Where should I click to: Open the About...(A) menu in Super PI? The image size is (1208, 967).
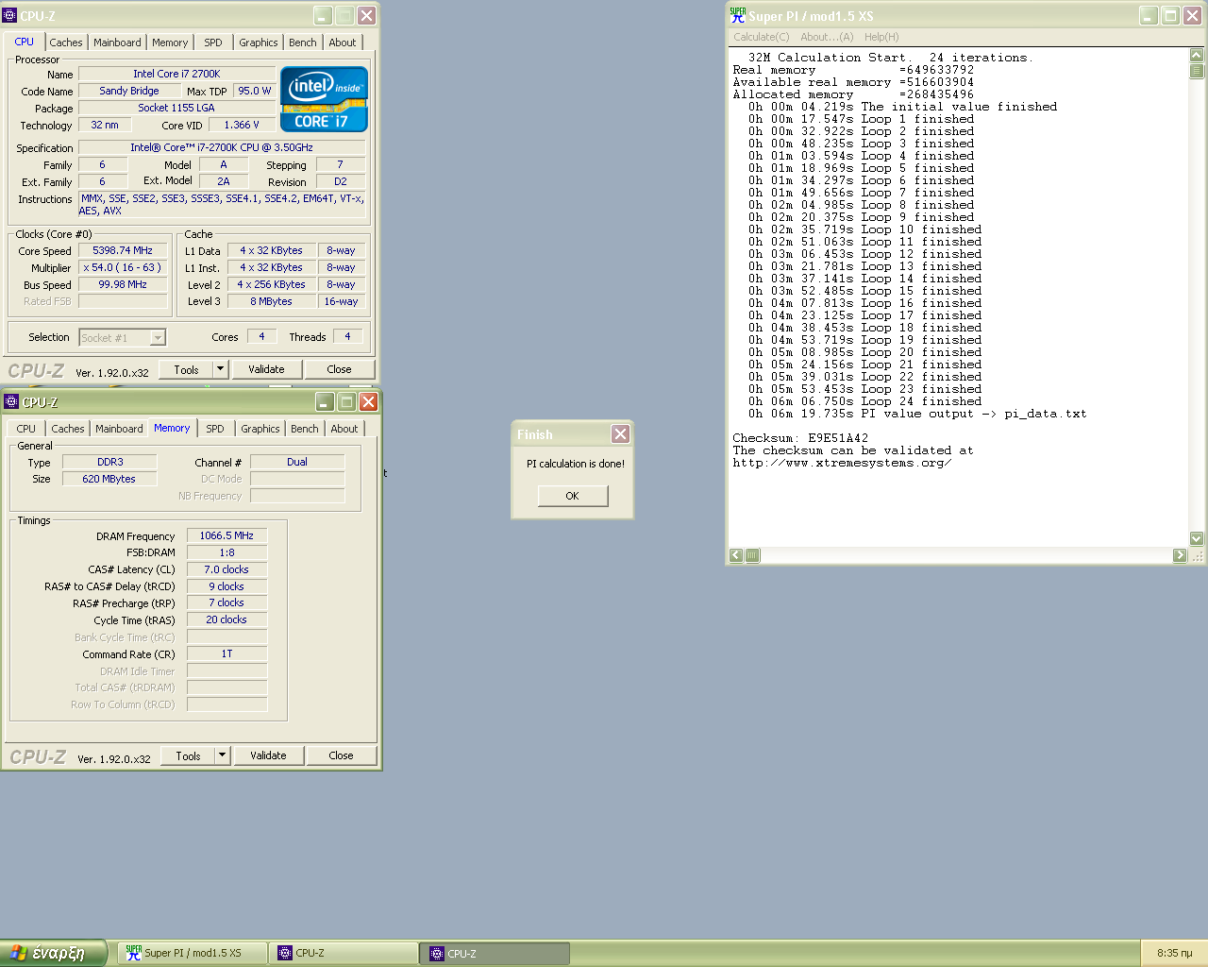(x=827, y=37)
